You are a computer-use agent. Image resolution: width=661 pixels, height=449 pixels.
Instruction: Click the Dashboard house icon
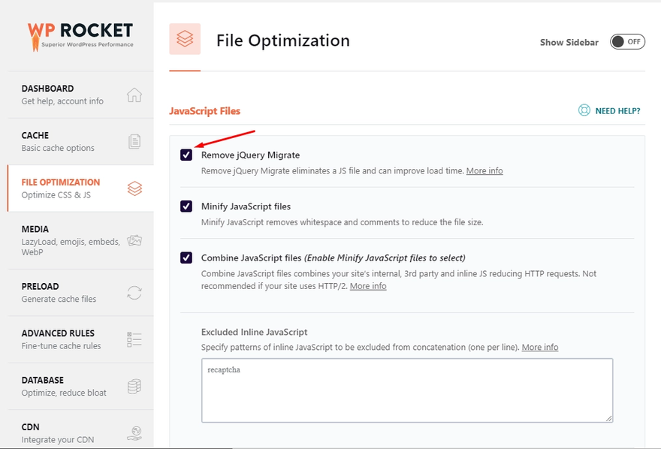coord(134,95)
